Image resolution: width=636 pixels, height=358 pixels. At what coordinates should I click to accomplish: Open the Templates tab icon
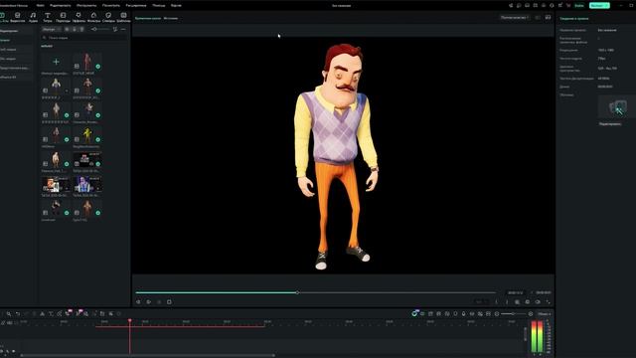pos(123,17)
